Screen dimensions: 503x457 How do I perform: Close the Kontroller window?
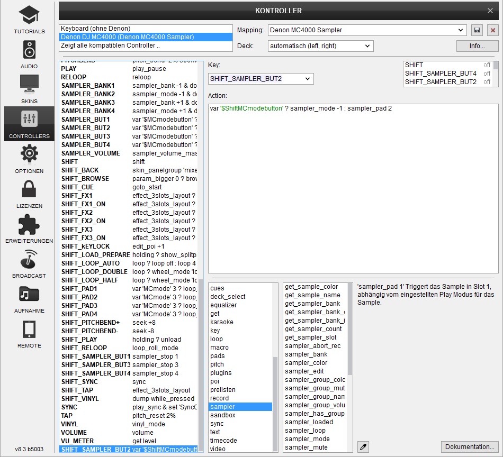tap(490, 11)
